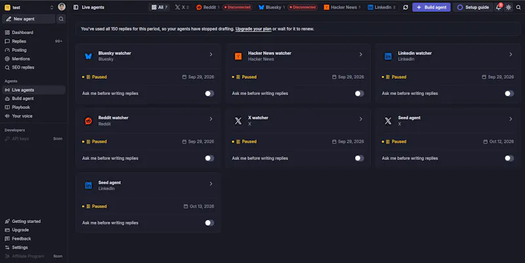525x263 pixels.
Task: Expand the Reddit watcher chevron
Action: coord(211,119)
